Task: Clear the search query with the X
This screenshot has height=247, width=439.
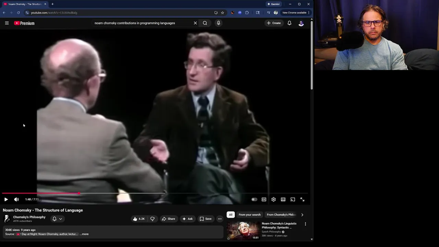Action: click(195, 23)
